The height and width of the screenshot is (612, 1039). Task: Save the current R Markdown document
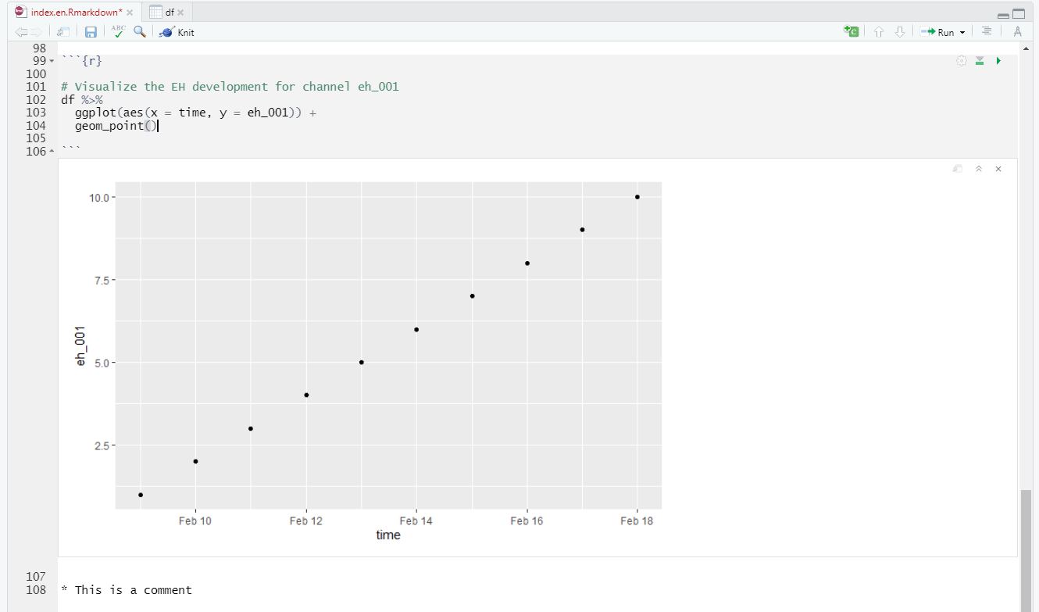click(91, 32)
